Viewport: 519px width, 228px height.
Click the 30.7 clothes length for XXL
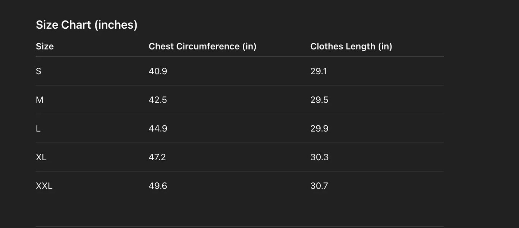click(319, 186)
